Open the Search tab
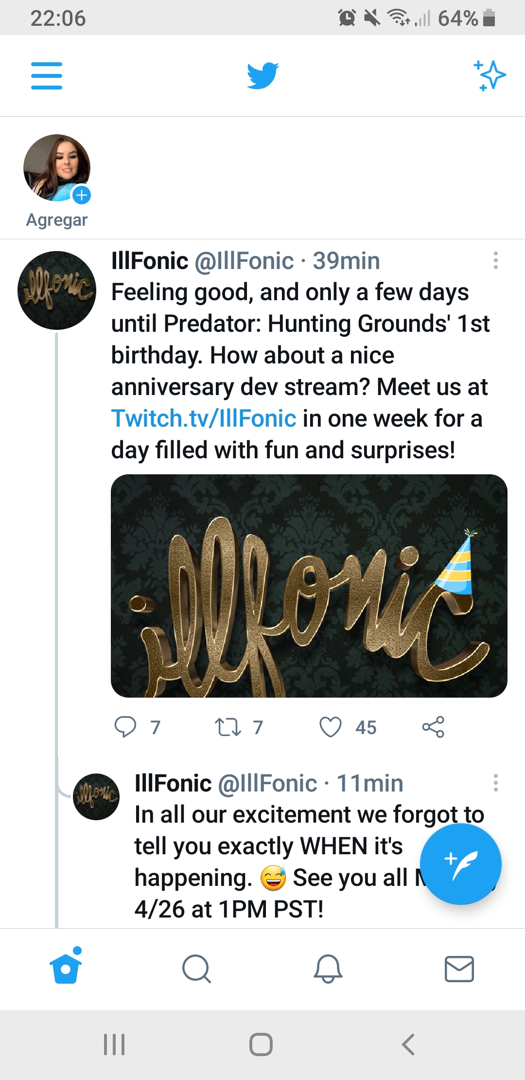Viewport: 525px width, 1080px height. pos(196,969)
